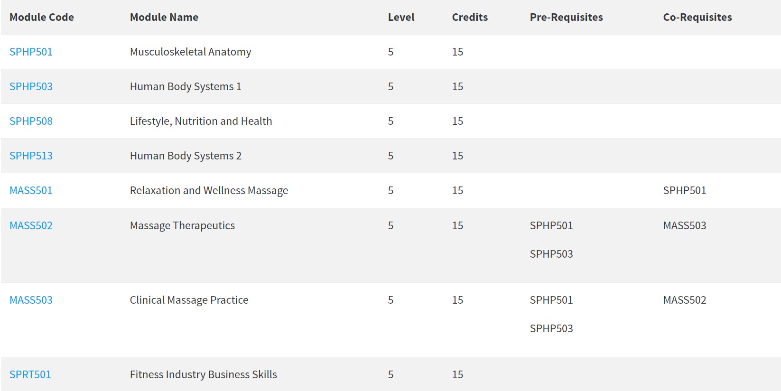Open the MASS503 module link

(31, 300)
